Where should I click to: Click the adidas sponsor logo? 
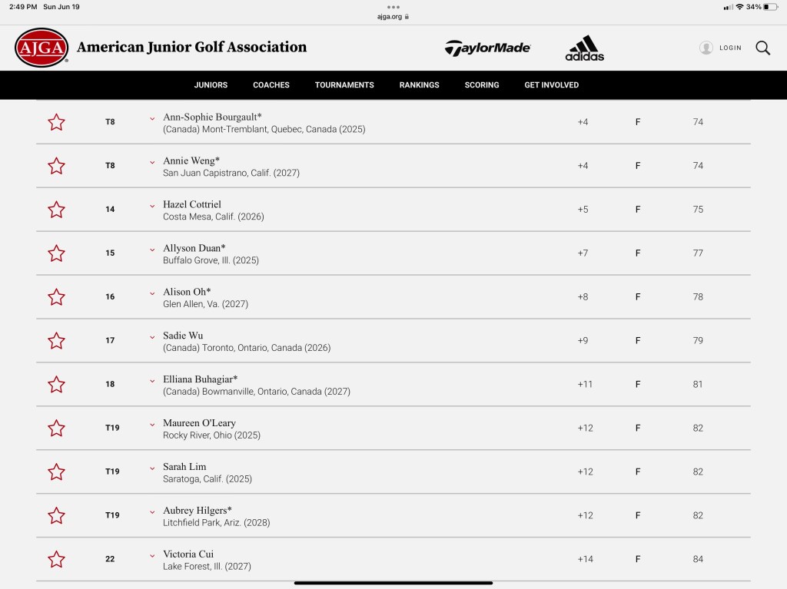(584, 48)
